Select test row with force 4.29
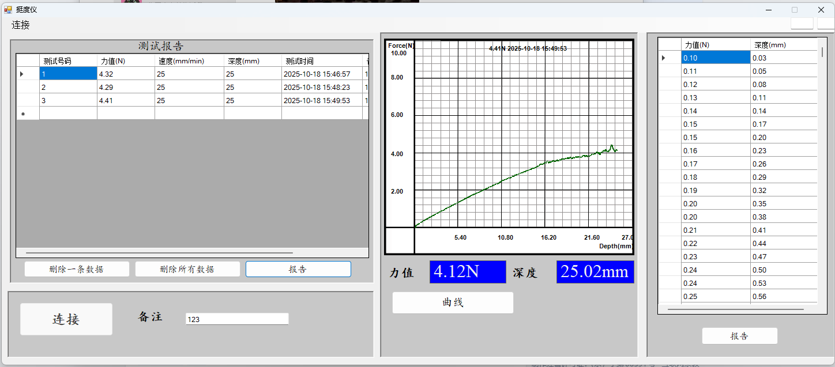Screen dimensions: 835x367 click(125, 87)
